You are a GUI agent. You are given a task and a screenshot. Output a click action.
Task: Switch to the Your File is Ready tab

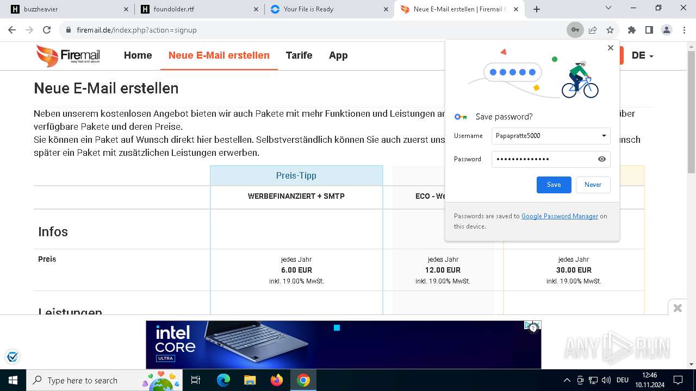328,9
